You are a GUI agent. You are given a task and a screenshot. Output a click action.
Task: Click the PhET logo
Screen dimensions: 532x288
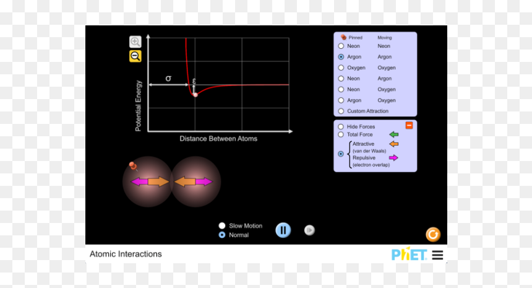click(x=409, y=254)
